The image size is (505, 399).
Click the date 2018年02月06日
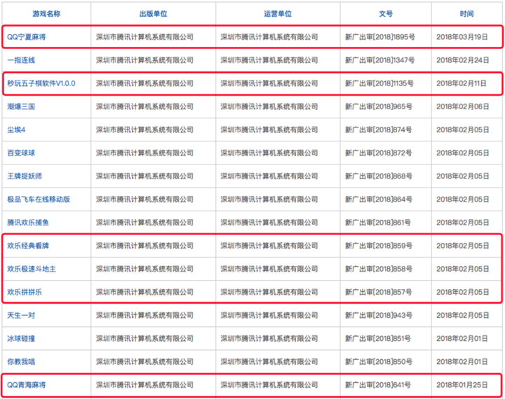[463, 106]
